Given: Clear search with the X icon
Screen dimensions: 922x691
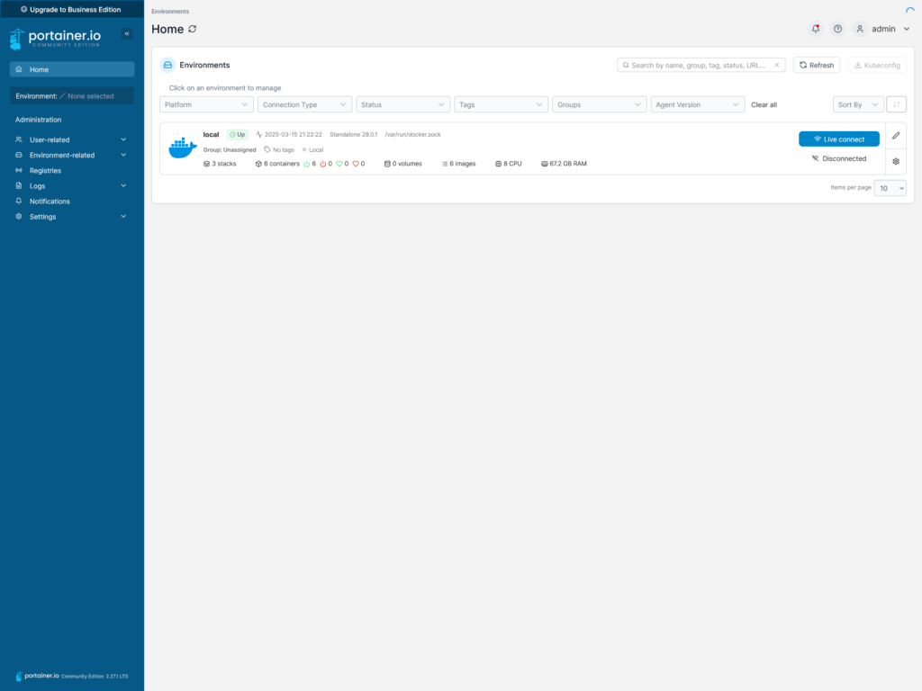Looking at the screenshot, I should pos(776,65).
